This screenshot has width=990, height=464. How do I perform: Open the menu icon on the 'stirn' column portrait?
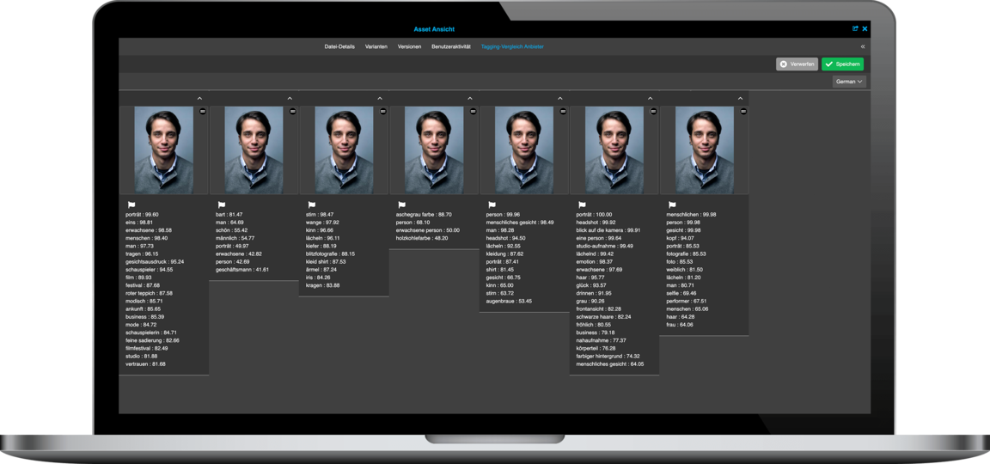[x=383, y=112]
